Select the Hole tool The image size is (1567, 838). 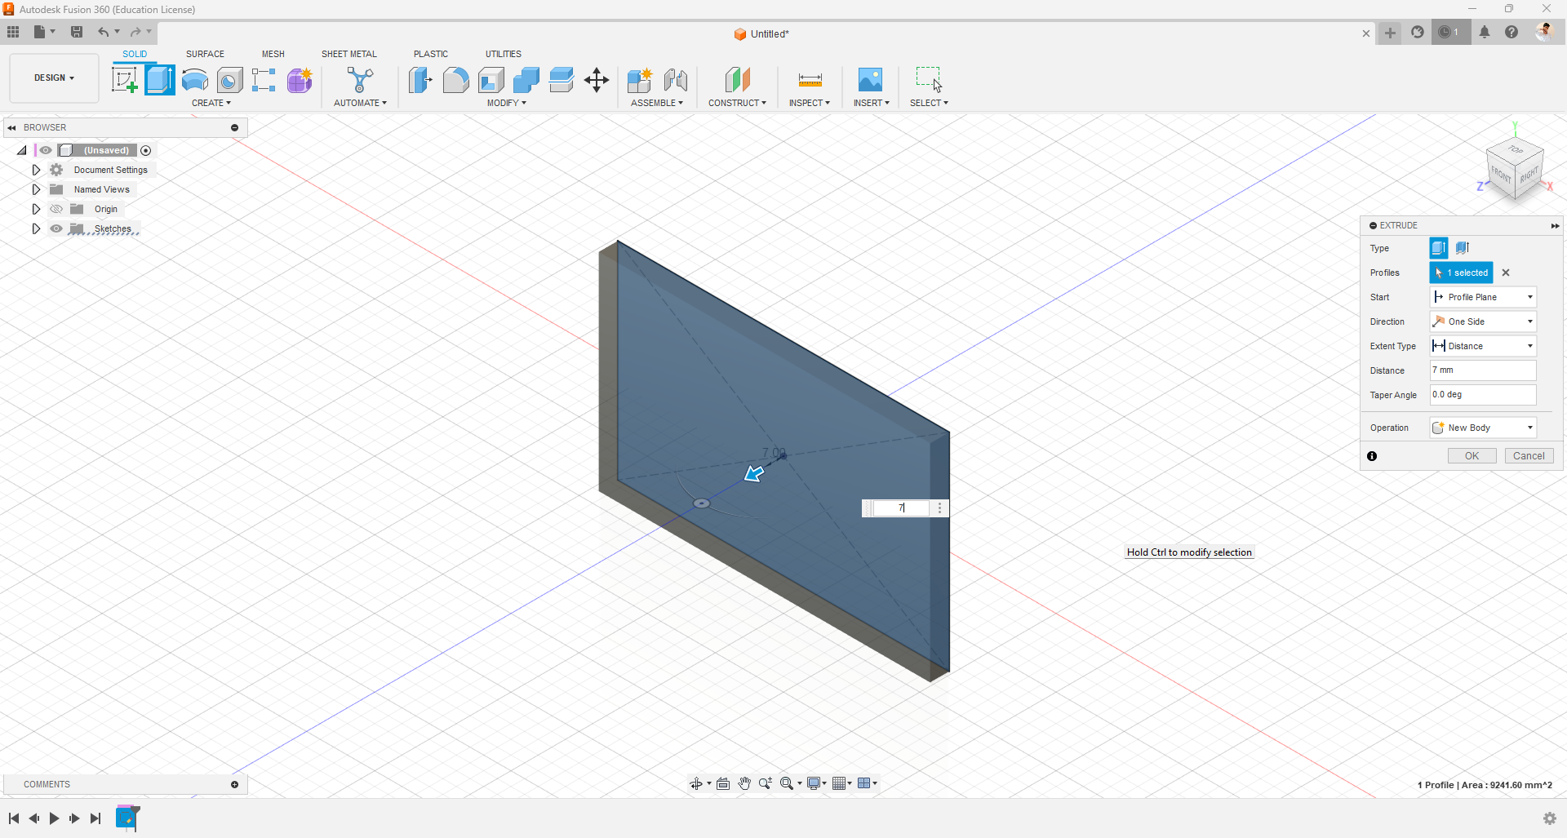[230, 80]
